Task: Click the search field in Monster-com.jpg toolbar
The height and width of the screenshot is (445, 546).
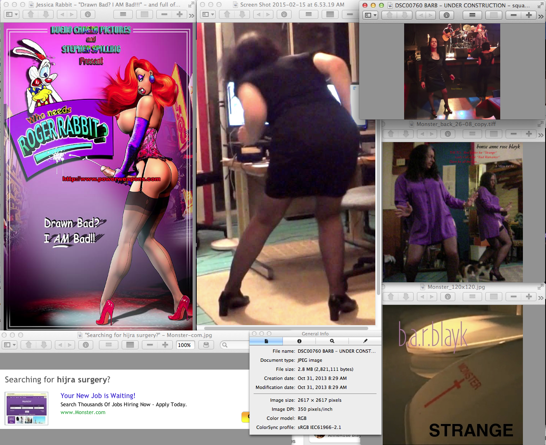Action: [x=235, y=345]
